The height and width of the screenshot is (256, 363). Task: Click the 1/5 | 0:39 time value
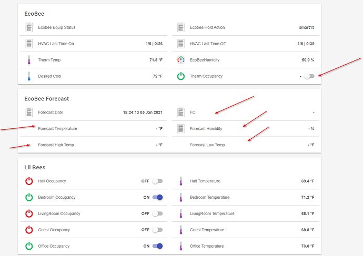tap(306, 44)
